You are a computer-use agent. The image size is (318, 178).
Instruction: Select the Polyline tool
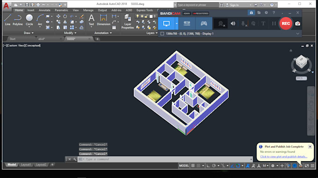[18, 20]
